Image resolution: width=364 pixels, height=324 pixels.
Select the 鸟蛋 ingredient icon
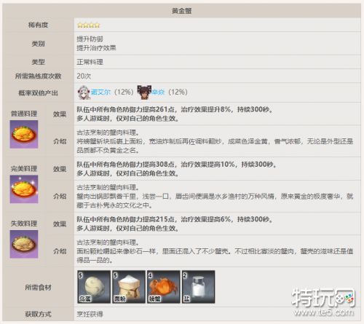94,287
